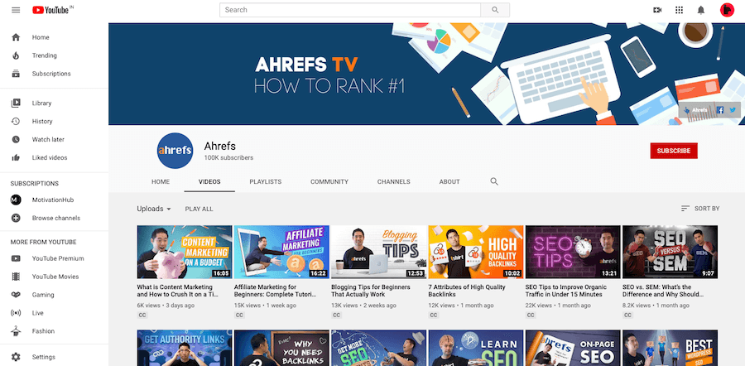Click the Ahrefs channel logo avatar
This screenshot has width=745, height=366.
tap(175, 151)
